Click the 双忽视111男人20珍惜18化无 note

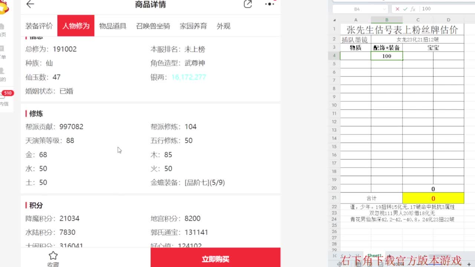pyautogui.click(x=402, y=213)
